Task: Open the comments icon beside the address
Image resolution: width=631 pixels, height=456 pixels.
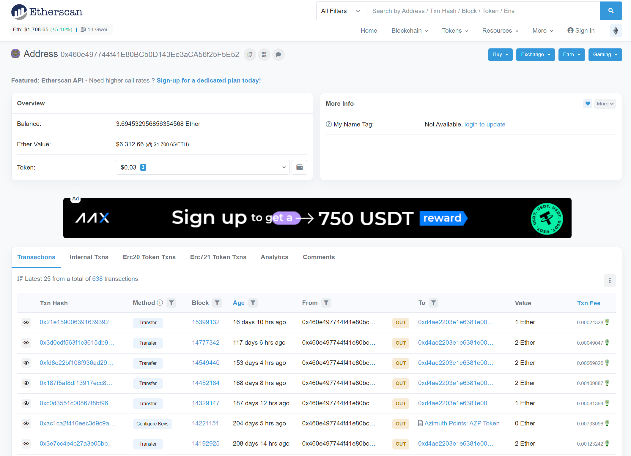Action: pos(278,55)
